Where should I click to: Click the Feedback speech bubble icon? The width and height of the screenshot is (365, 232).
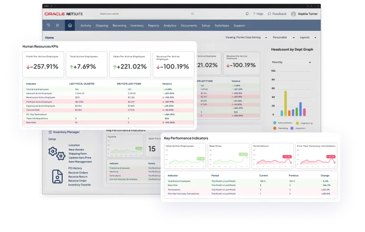(269, 14)
